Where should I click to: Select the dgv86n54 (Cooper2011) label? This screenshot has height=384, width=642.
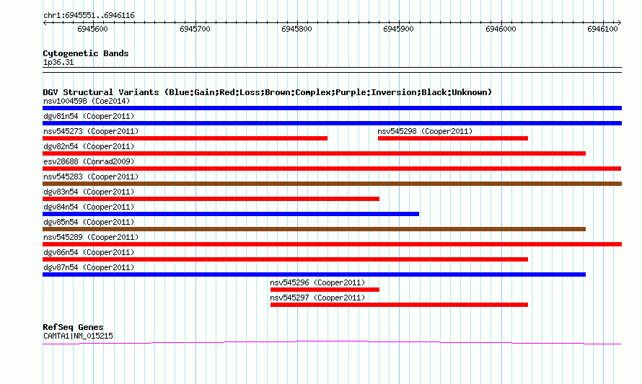(x=89, y=252)
